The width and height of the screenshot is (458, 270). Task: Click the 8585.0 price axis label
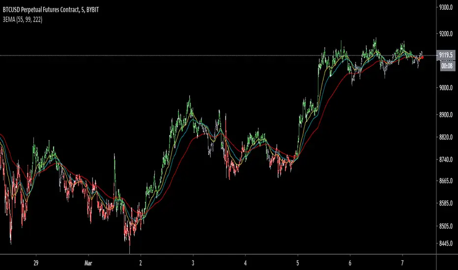[x=446, y=203]
